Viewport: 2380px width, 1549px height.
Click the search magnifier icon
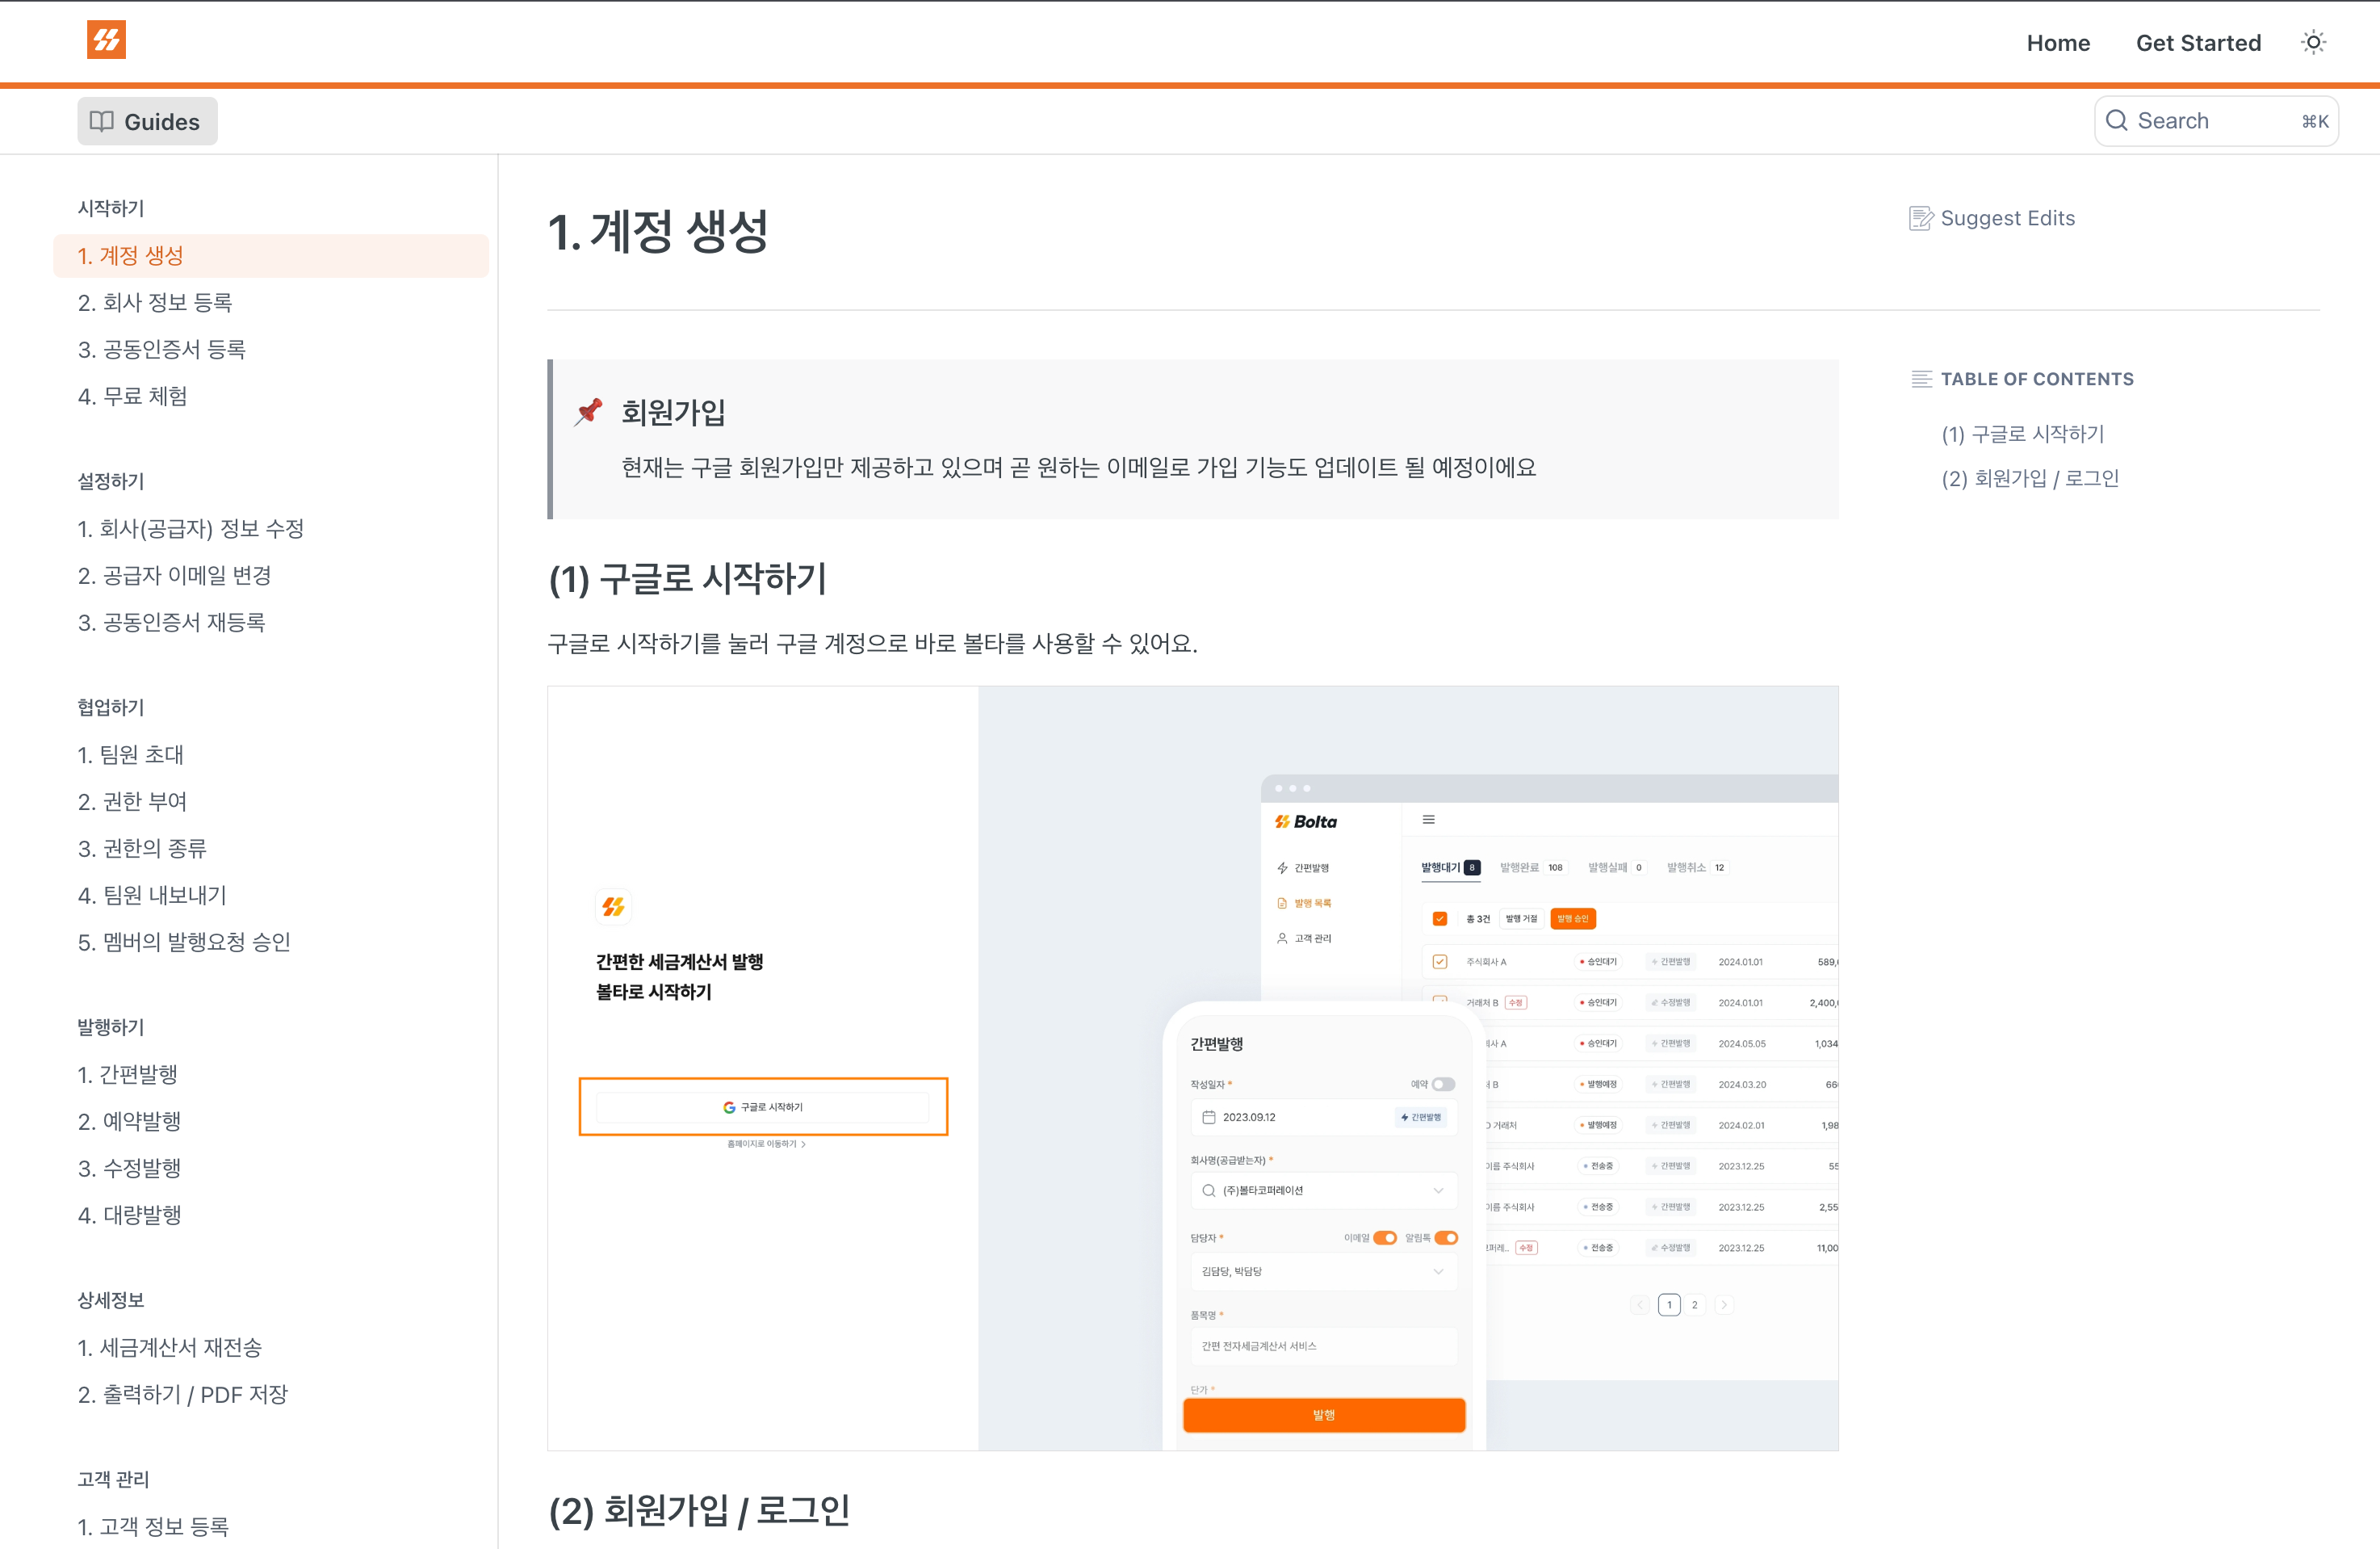[2117, 120]
